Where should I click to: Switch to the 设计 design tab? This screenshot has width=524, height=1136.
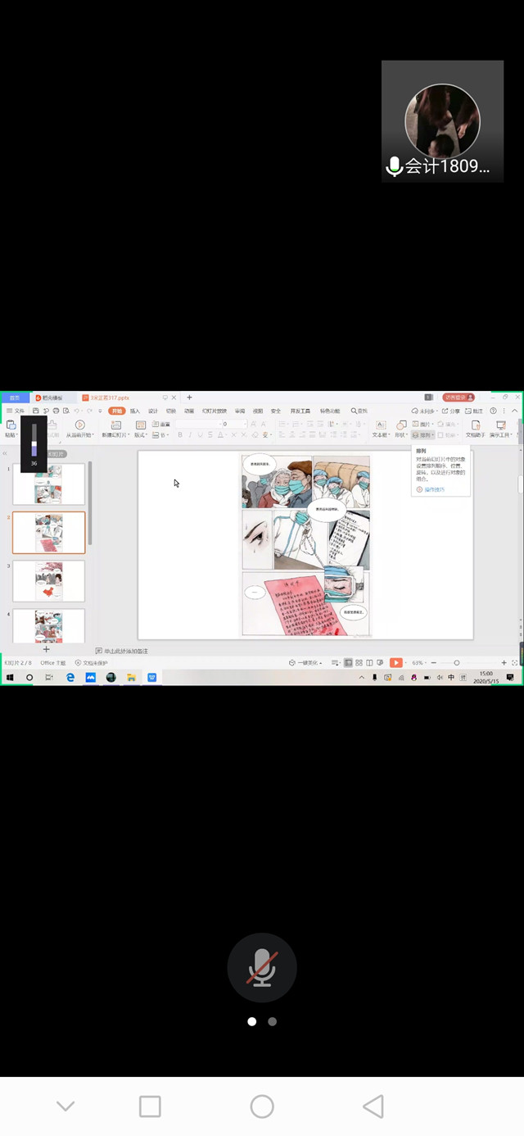(x=153, y=411)
